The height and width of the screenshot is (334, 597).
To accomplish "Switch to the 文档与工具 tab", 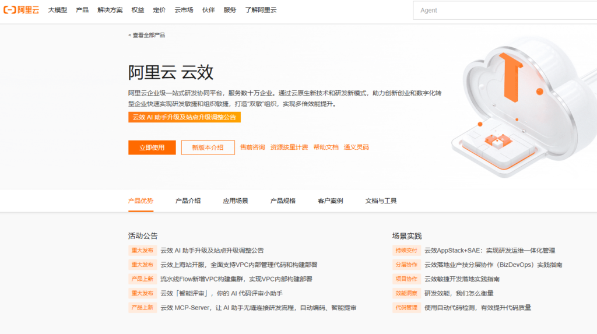I will tap(381, 201).
